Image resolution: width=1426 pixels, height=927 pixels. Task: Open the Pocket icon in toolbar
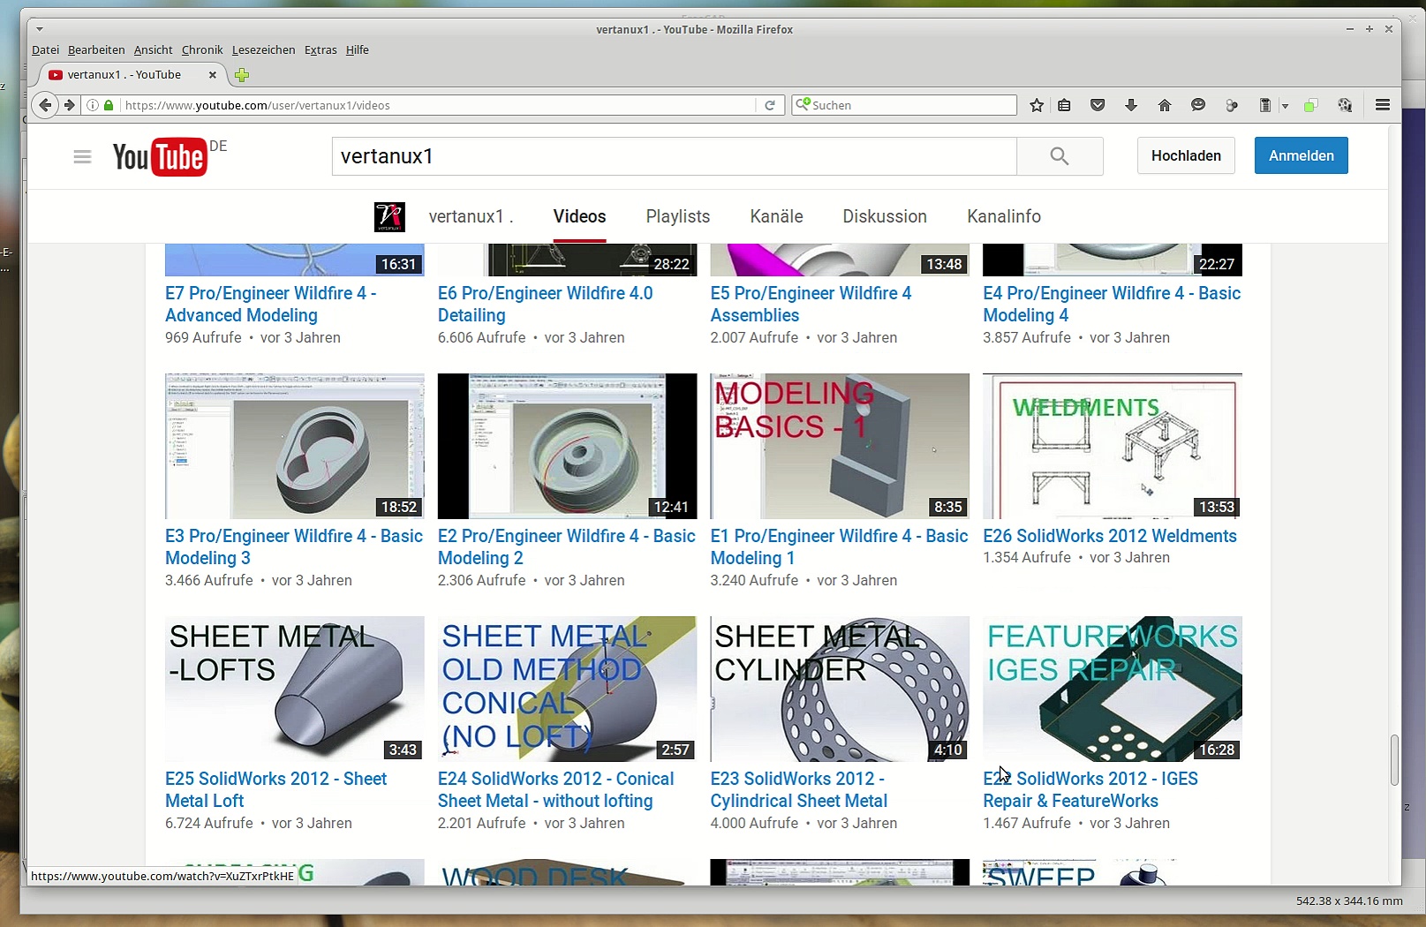click(x=1098, y=105)
